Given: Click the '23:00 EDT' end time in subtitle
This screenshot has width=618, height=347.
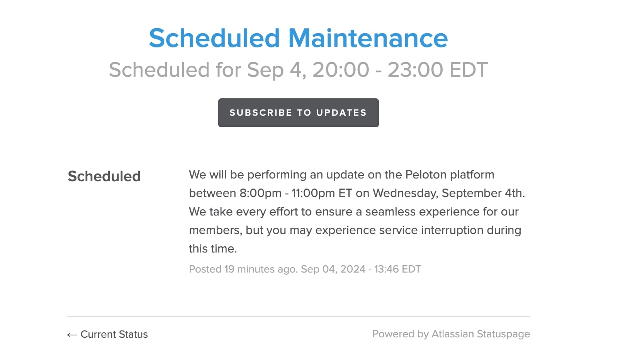Looking at the screenshot, I should pos(437,70).
